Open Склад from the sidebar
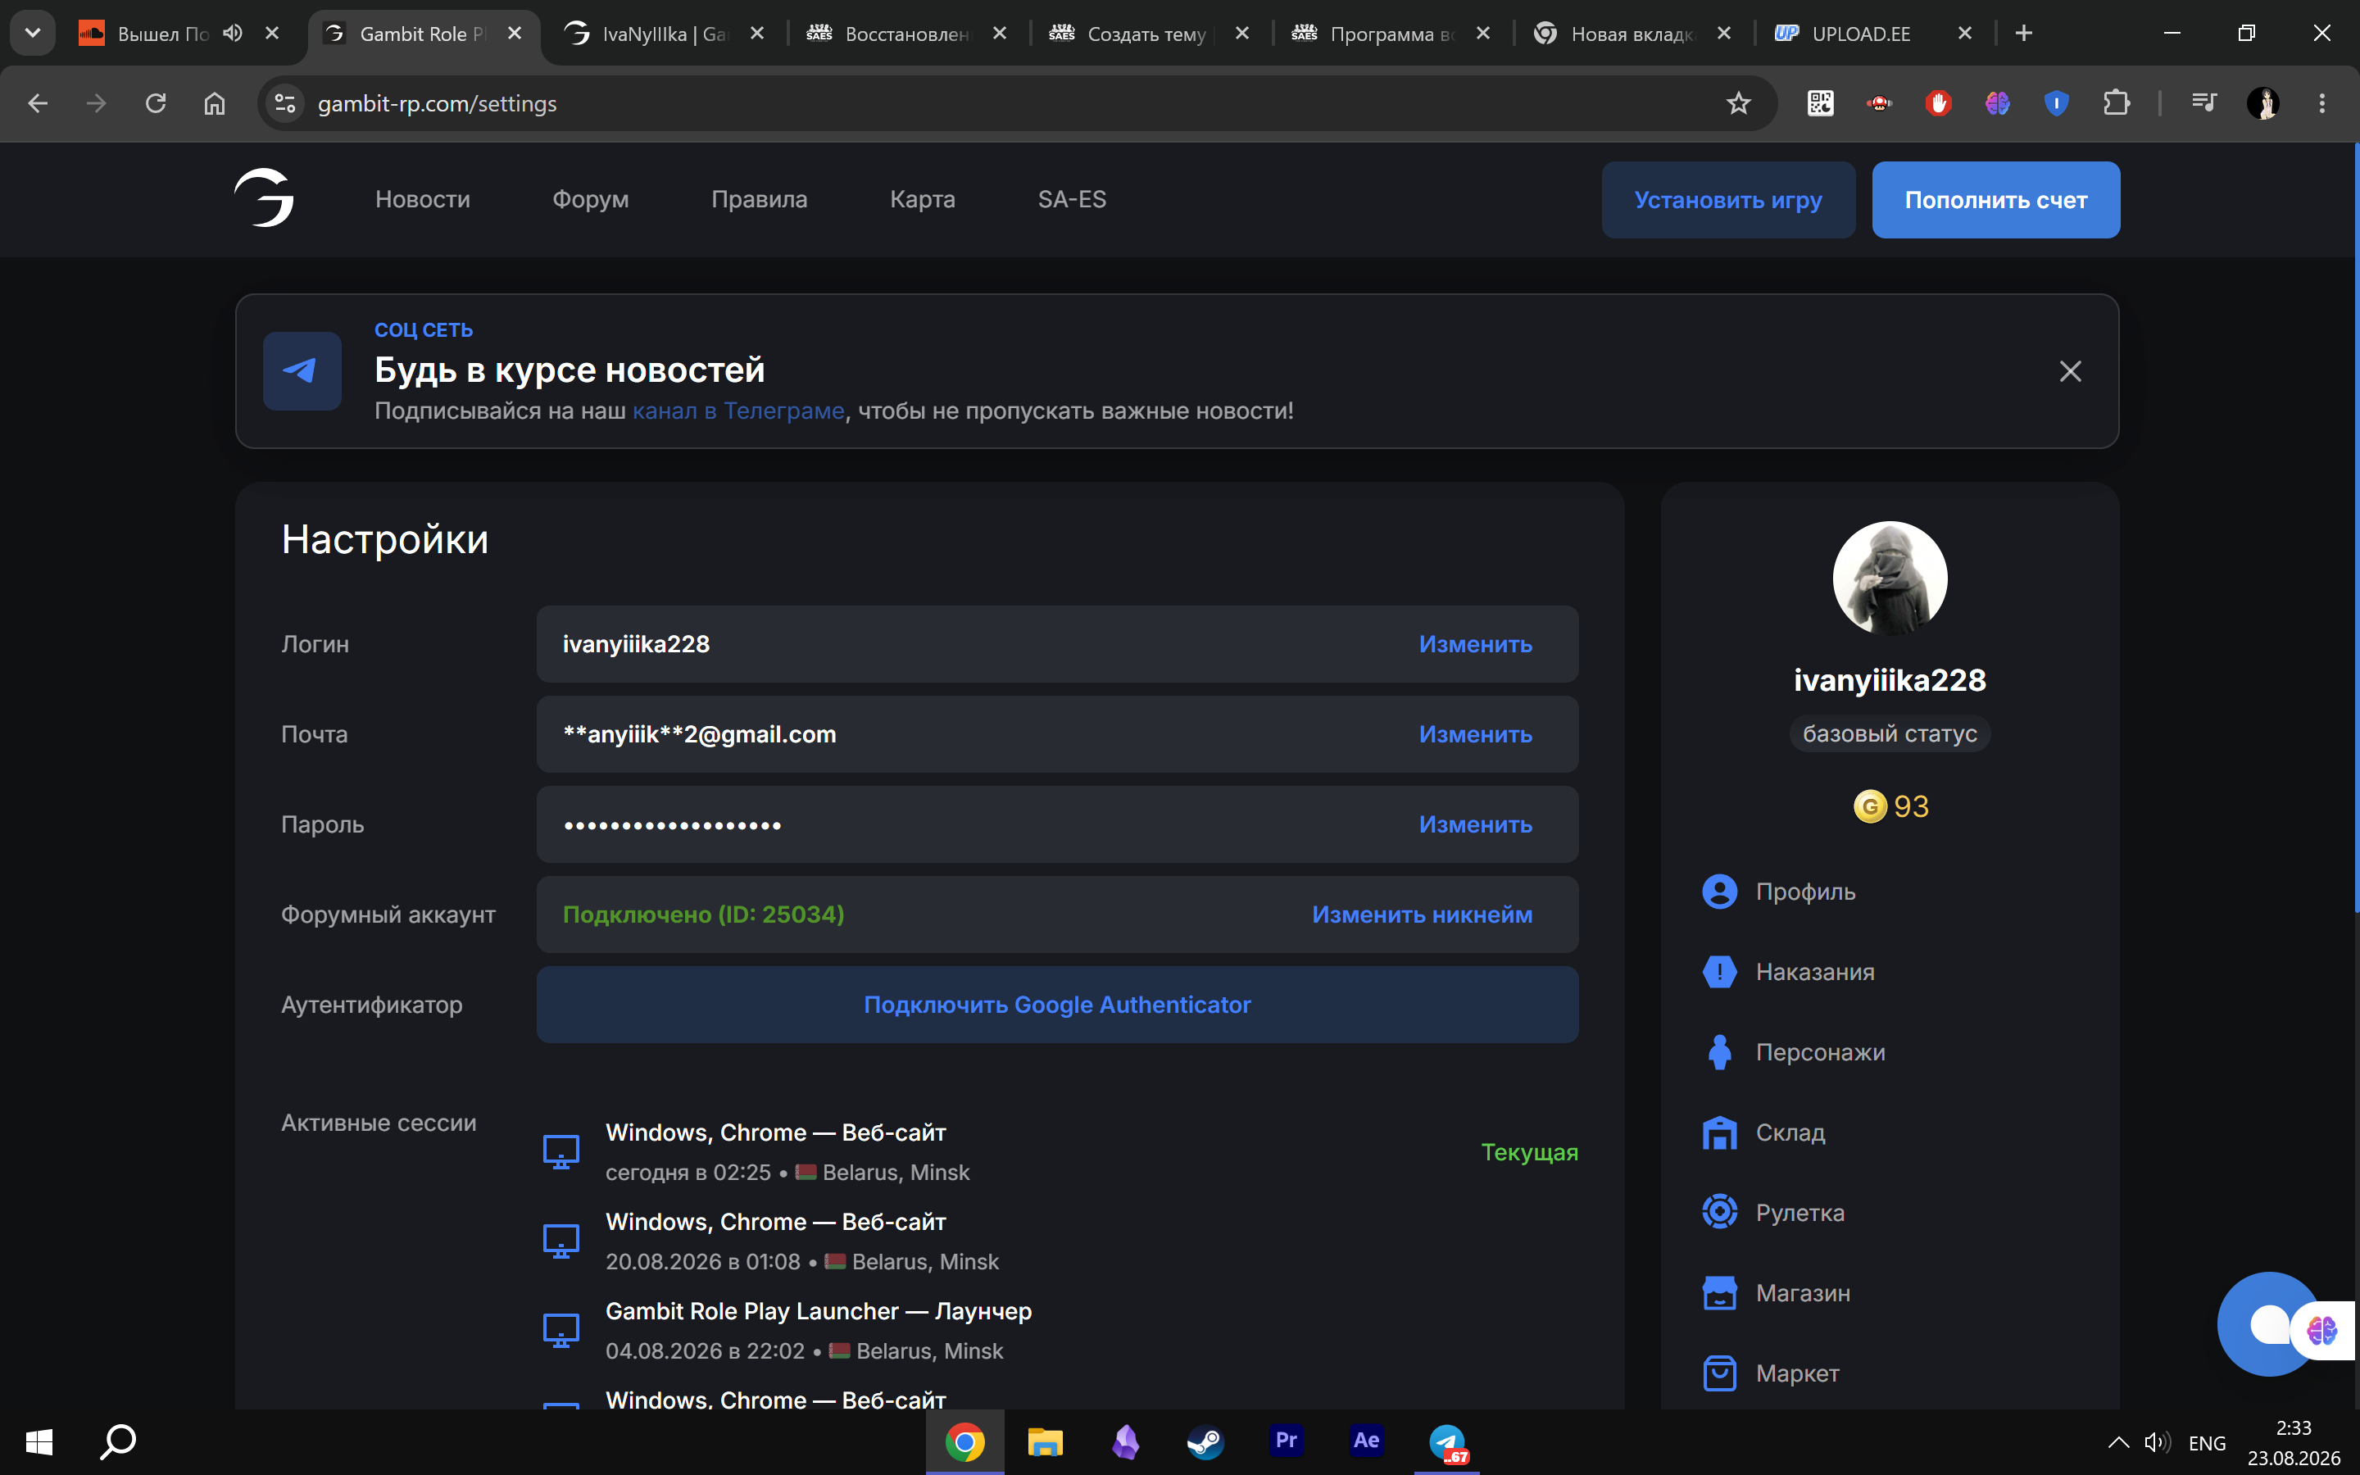Image resolution: width=2360 pixels, height=1475 pixels. pos(1763,1132)
